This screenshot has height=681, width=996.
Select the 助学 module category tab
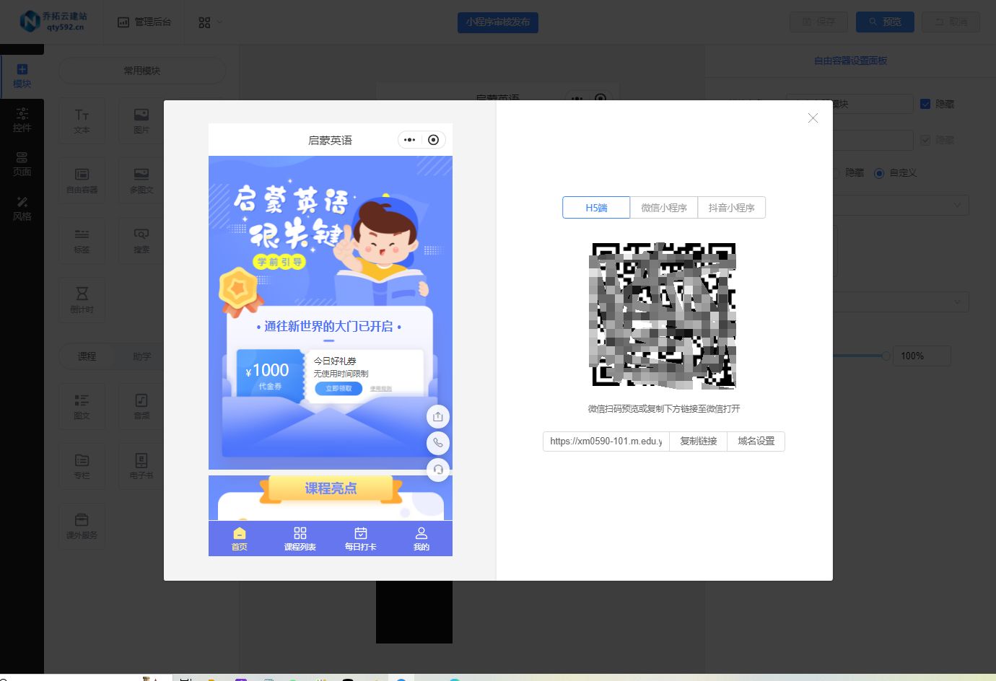pyautogui.click(x=142, y=356)
